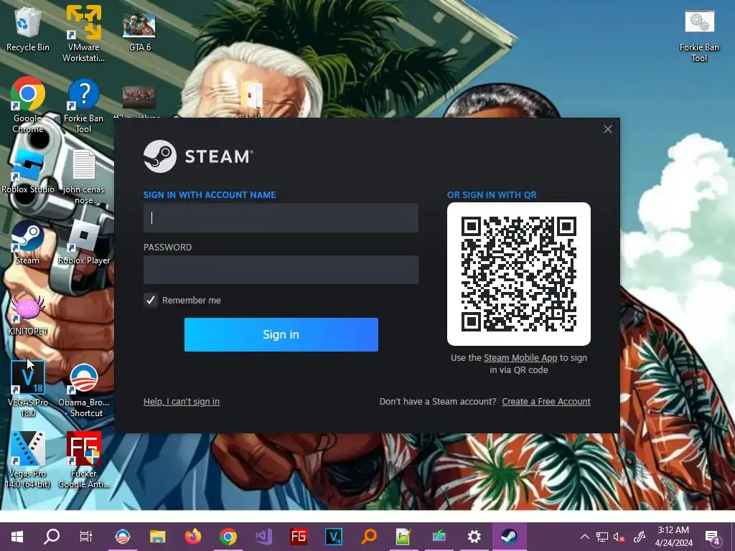
Task: Click the muted volume tray icon
Action: pos(619,537)
